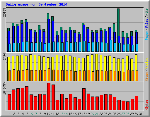150x117 pixels.
Task: Click green weekend day label 7
Action: coord(36,114)
